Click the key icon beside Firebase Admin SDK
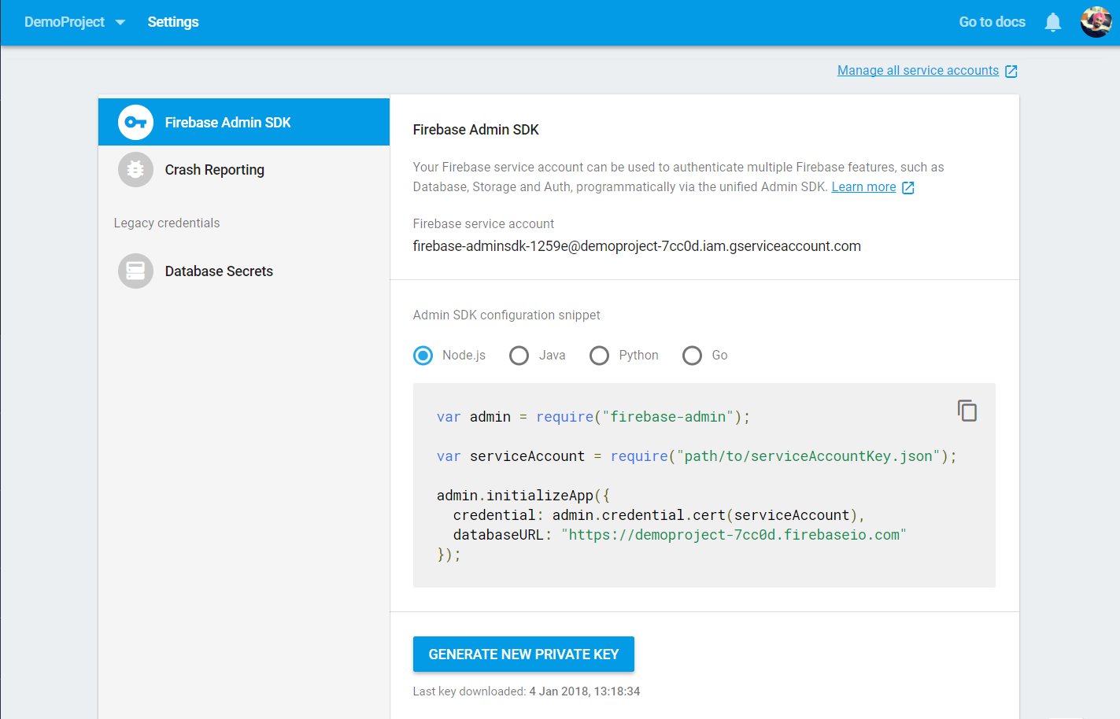Image resolution: width=1120 pixels, height=719 pixels. 135,122
